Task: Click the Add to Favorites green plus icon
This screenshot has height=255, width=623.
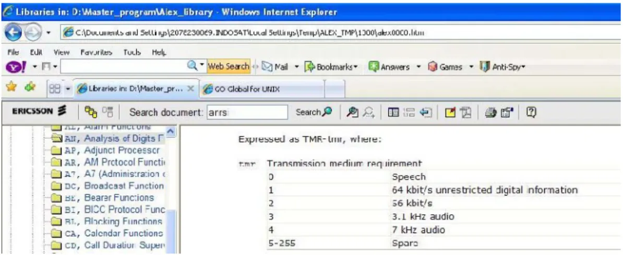Action: click(x=31, y=88)
